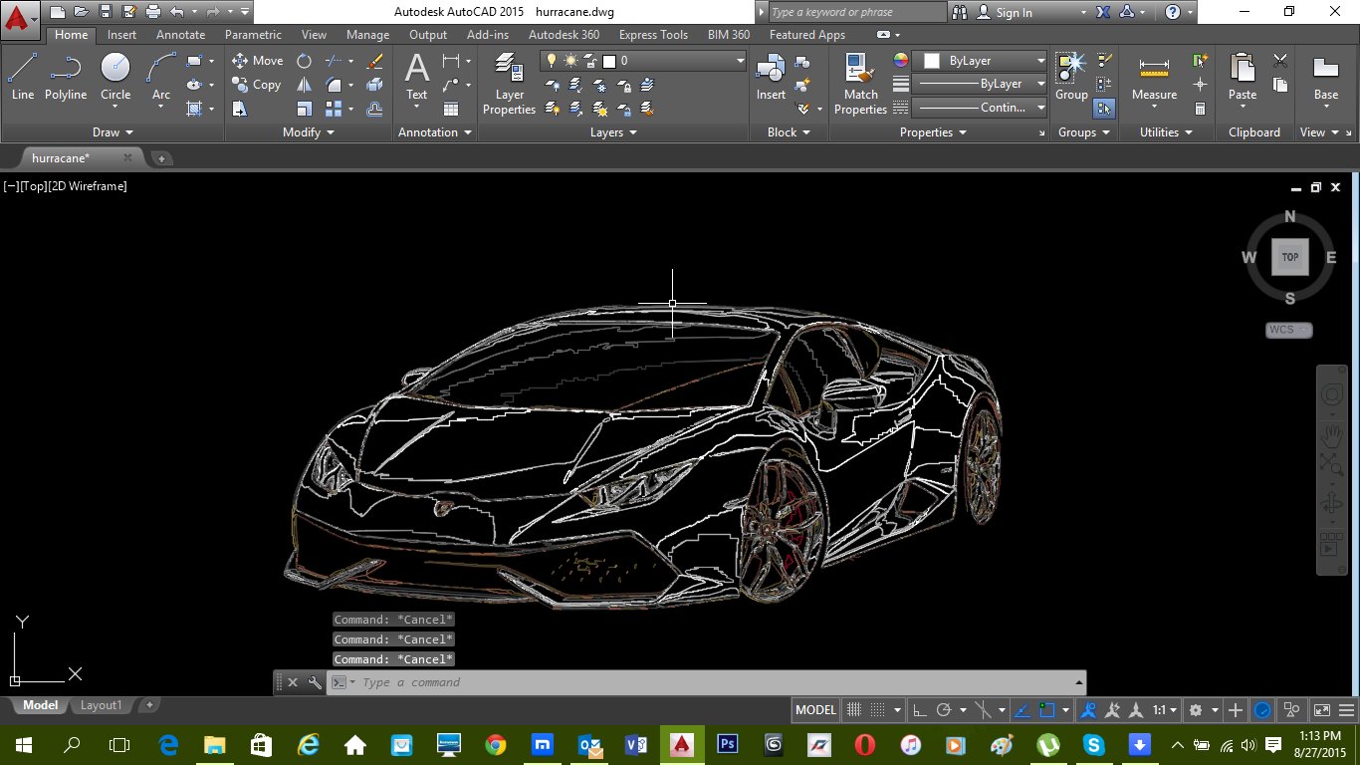Switch to the Annotate ribbon tab
The height and width of the screenshot is (765, 1360).
coord(180,35)
